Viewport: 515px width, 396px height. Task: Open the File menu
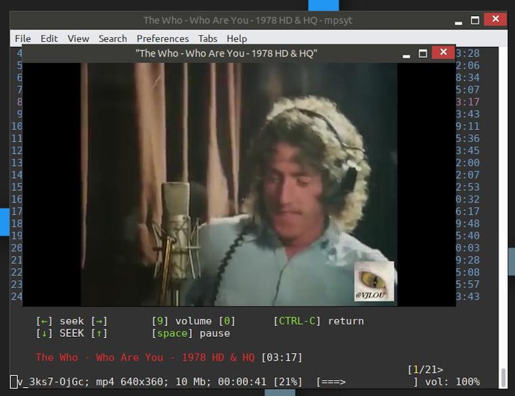point(23,39)
